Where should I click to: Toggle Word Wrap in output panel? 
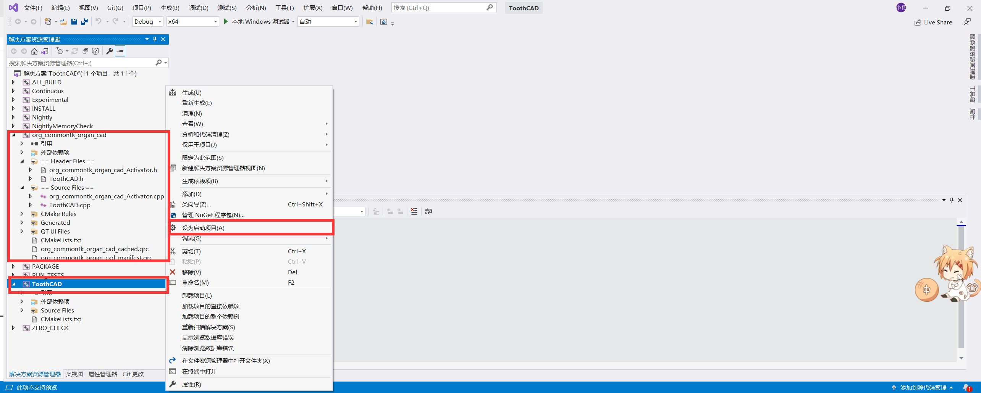click(428, 211)
